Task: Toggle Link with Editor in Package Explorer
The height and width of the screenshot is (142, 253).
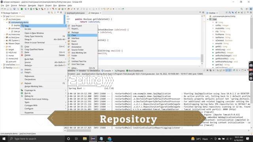Action: click(52, 13)
